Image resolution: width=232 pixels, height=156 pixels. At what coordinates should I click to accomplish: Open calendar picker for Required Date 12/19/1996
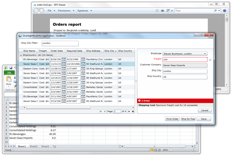point(83,64)
